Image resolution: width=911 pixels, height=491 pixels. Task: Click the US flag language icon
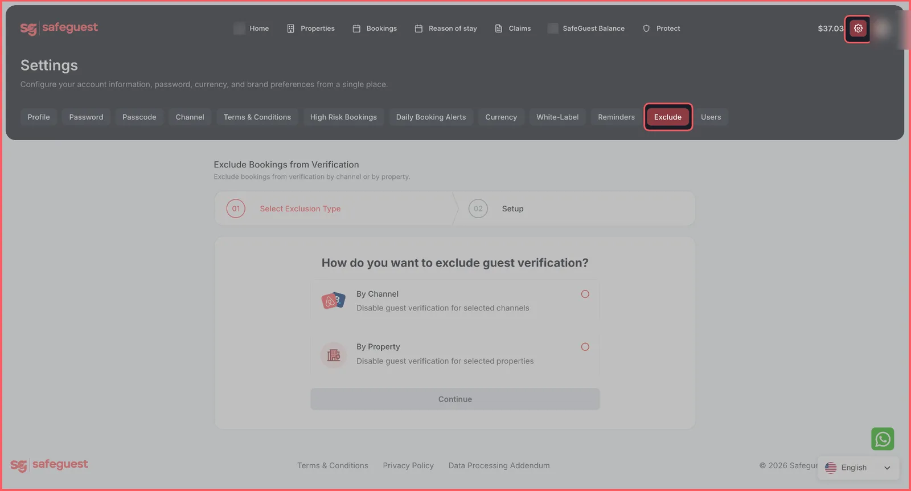(831, 468)
